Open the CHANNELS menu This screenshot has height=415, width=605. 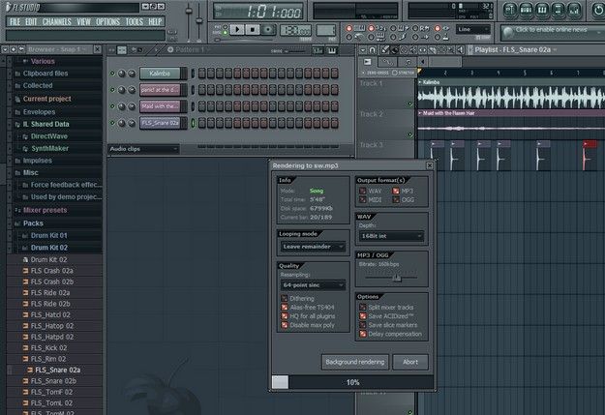coord(57,21)
